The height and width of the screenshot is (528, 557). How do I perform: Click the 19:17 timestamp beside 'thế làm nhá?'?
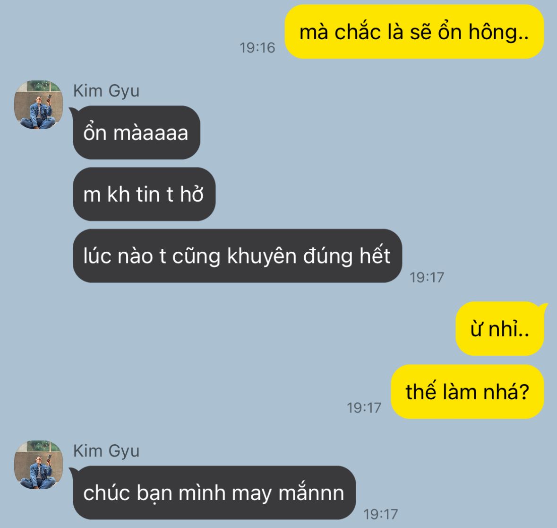click(364, 408)
